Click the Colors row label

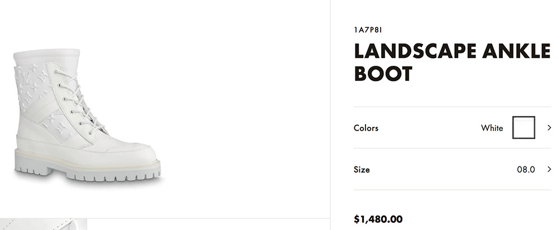point(366,128)
